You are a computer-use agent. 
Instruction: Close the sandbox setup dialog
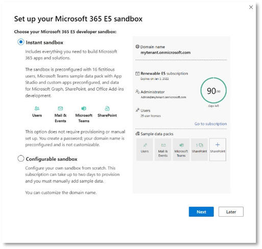[251, 7]
